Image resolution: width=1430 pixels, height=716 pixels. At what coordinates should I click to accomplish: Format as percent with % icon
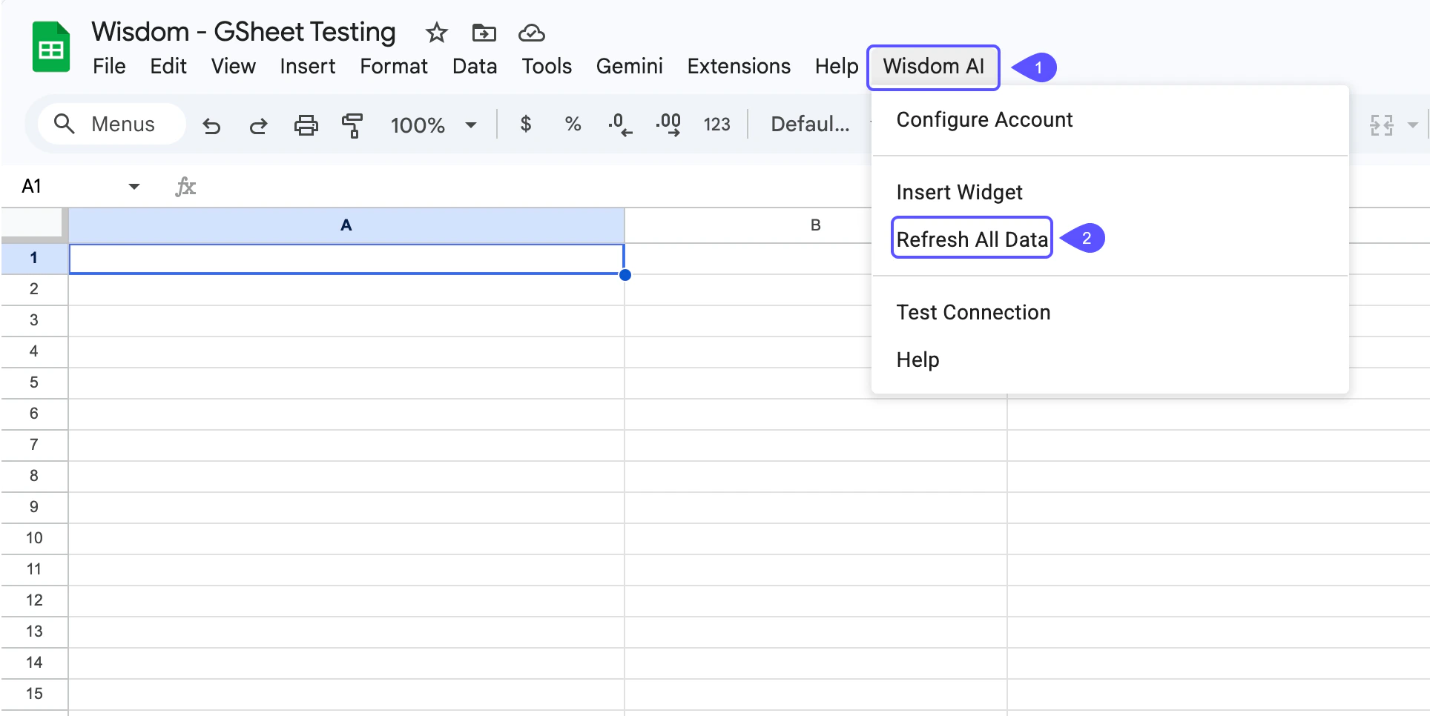click(573, 124)
